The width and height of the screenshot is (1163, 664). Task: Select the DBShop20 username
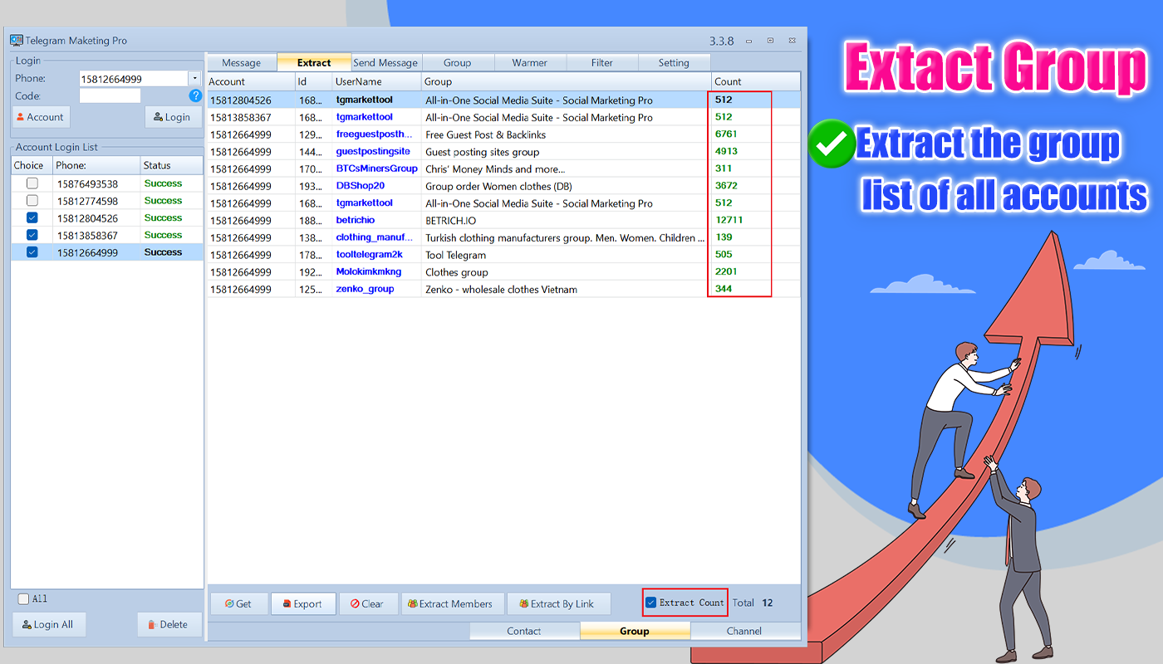[x=361, y=186]
